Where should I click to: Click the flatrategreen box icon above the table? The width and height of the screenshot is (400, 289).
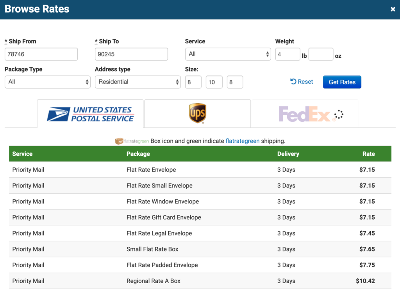click(x=118, y=141)
